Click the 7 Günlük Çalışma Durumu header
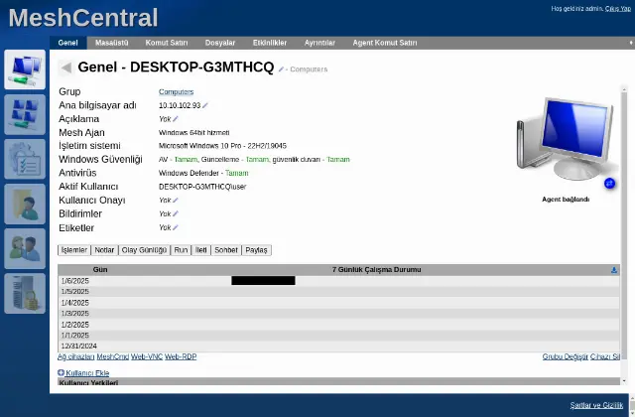 [377, 269]
